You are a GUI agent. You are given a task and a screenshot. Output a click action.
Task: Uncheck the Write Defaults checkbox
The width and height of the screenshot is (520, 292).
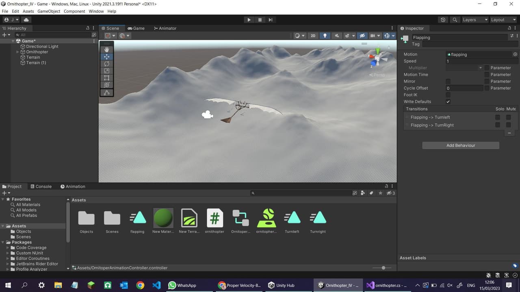[x=448, y=102]
